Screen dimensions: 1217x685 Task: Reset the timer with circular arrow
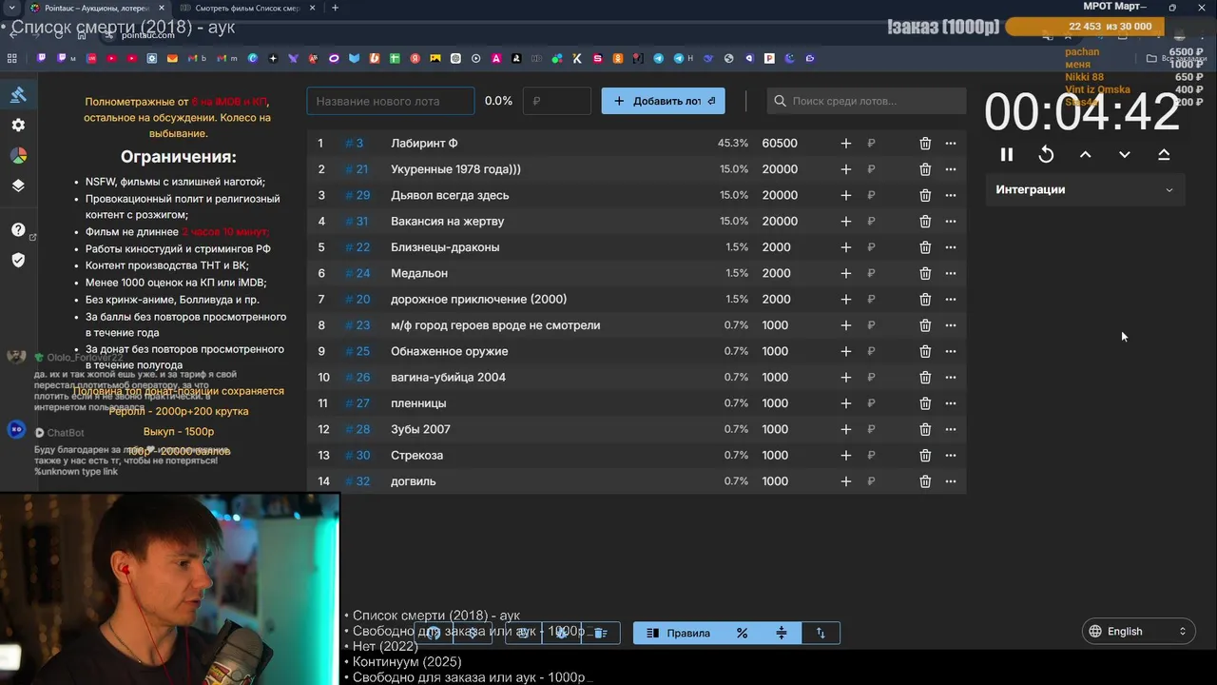click(1046, 154)
